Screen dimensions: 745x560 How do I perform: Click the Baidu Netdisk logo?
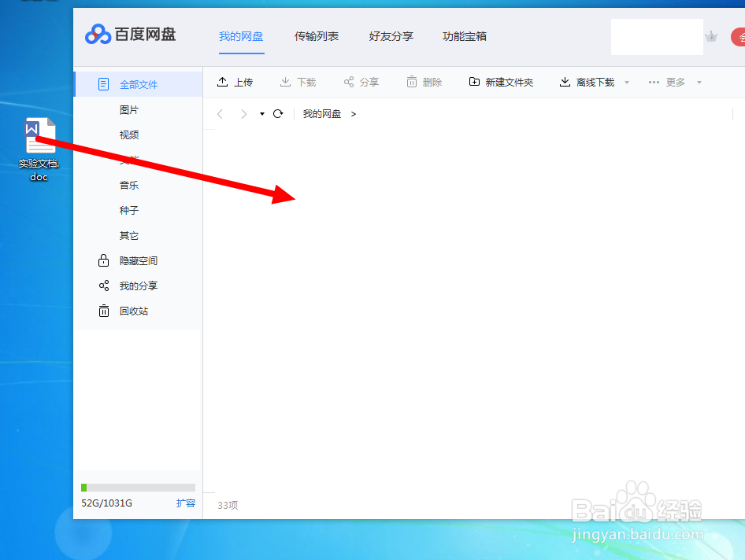pos(130,34)
